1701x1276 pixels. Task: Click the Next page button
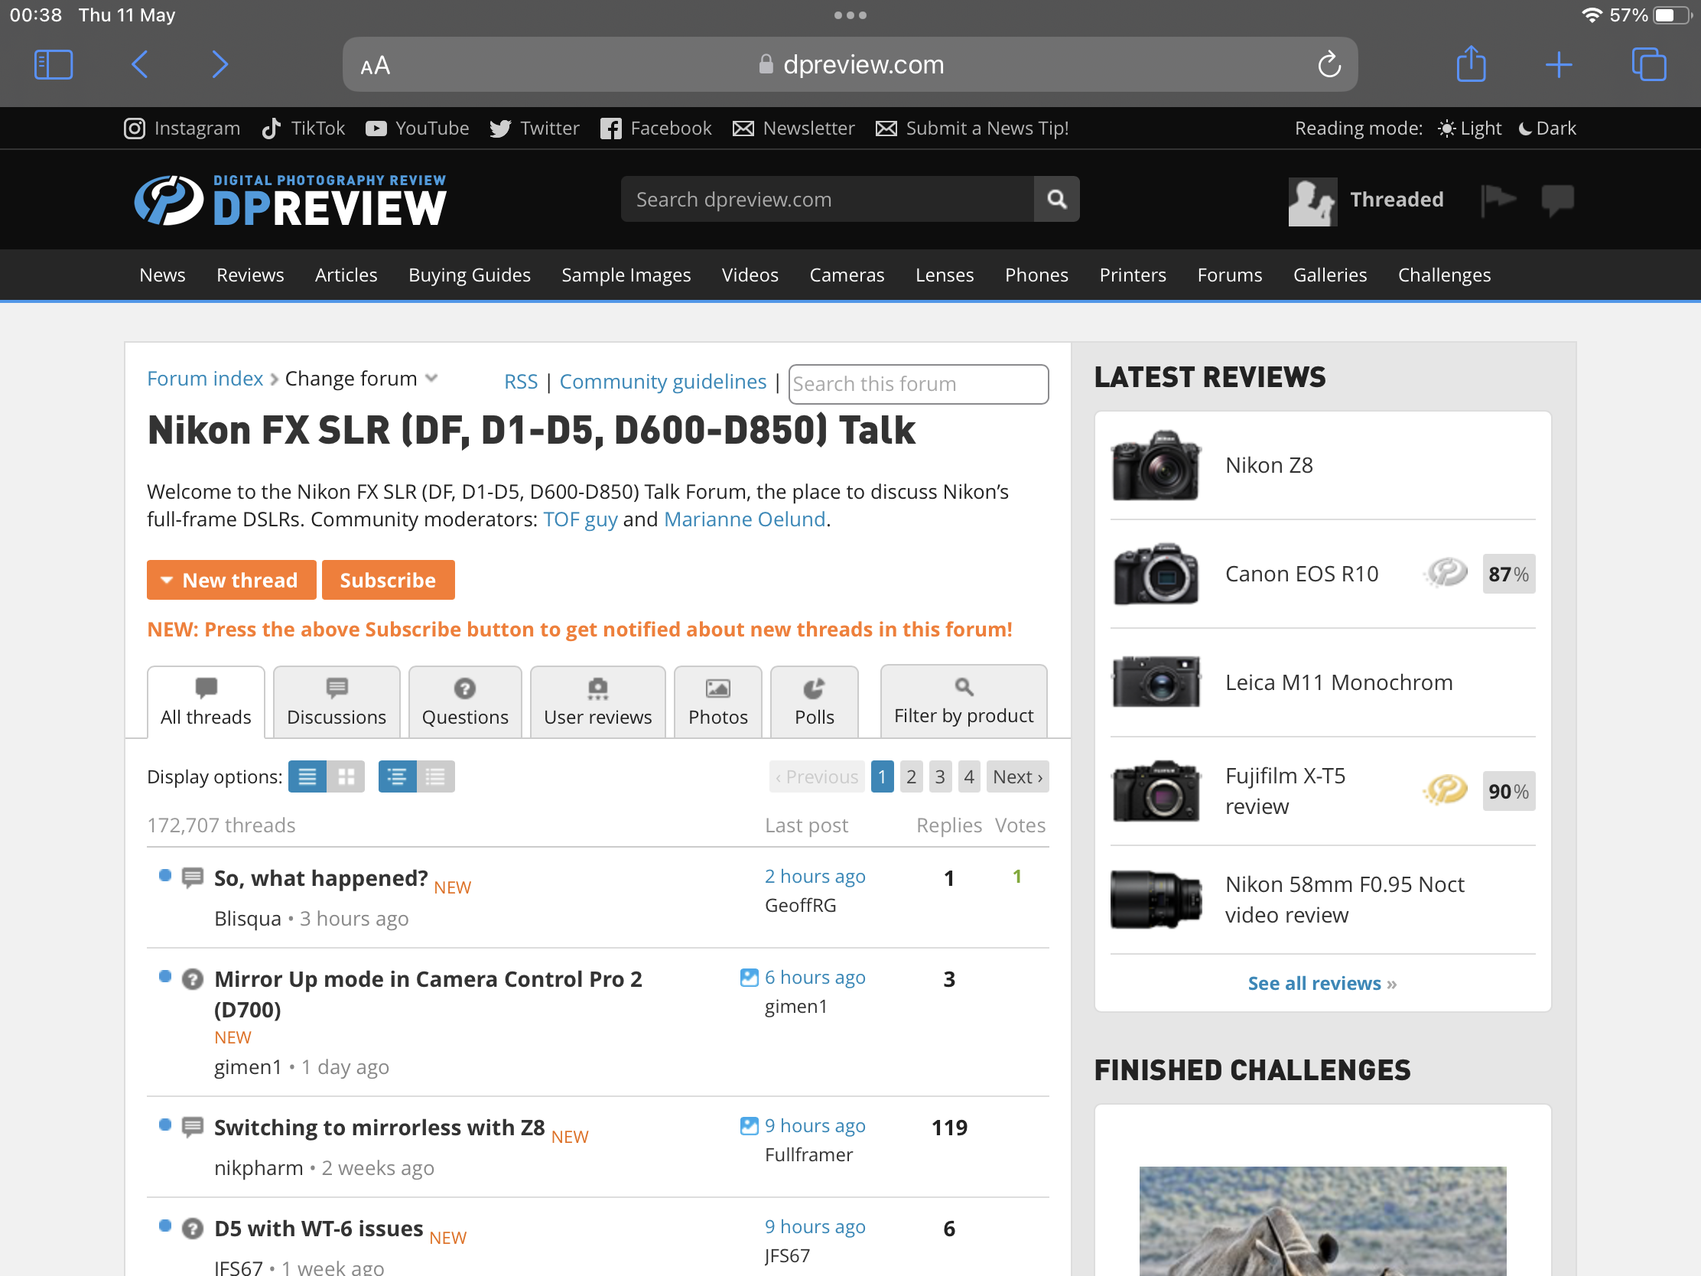coord(1017,776)
